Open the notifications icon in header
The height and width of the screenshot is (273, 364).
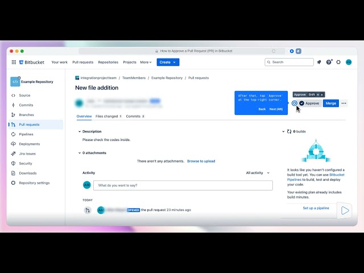pos(319,62)
